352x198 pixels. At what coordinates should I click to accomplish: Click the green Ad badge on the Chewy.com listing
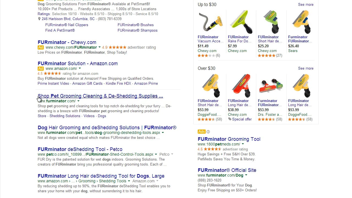click(40, 47)
